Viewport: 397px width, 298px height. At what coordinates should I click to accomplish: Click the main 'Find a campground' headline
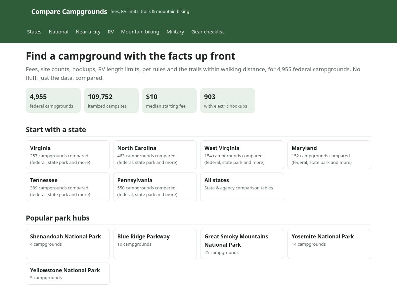point(131,56)
